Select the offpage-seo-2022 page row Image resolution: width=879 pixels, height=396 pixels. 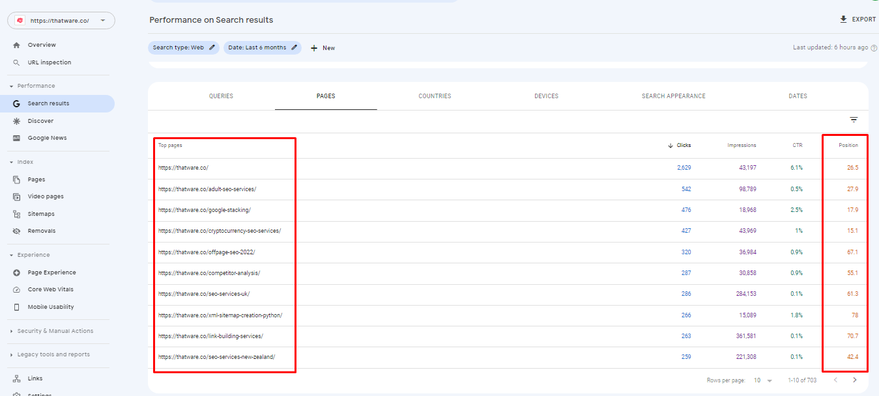(x=508, y=252)
